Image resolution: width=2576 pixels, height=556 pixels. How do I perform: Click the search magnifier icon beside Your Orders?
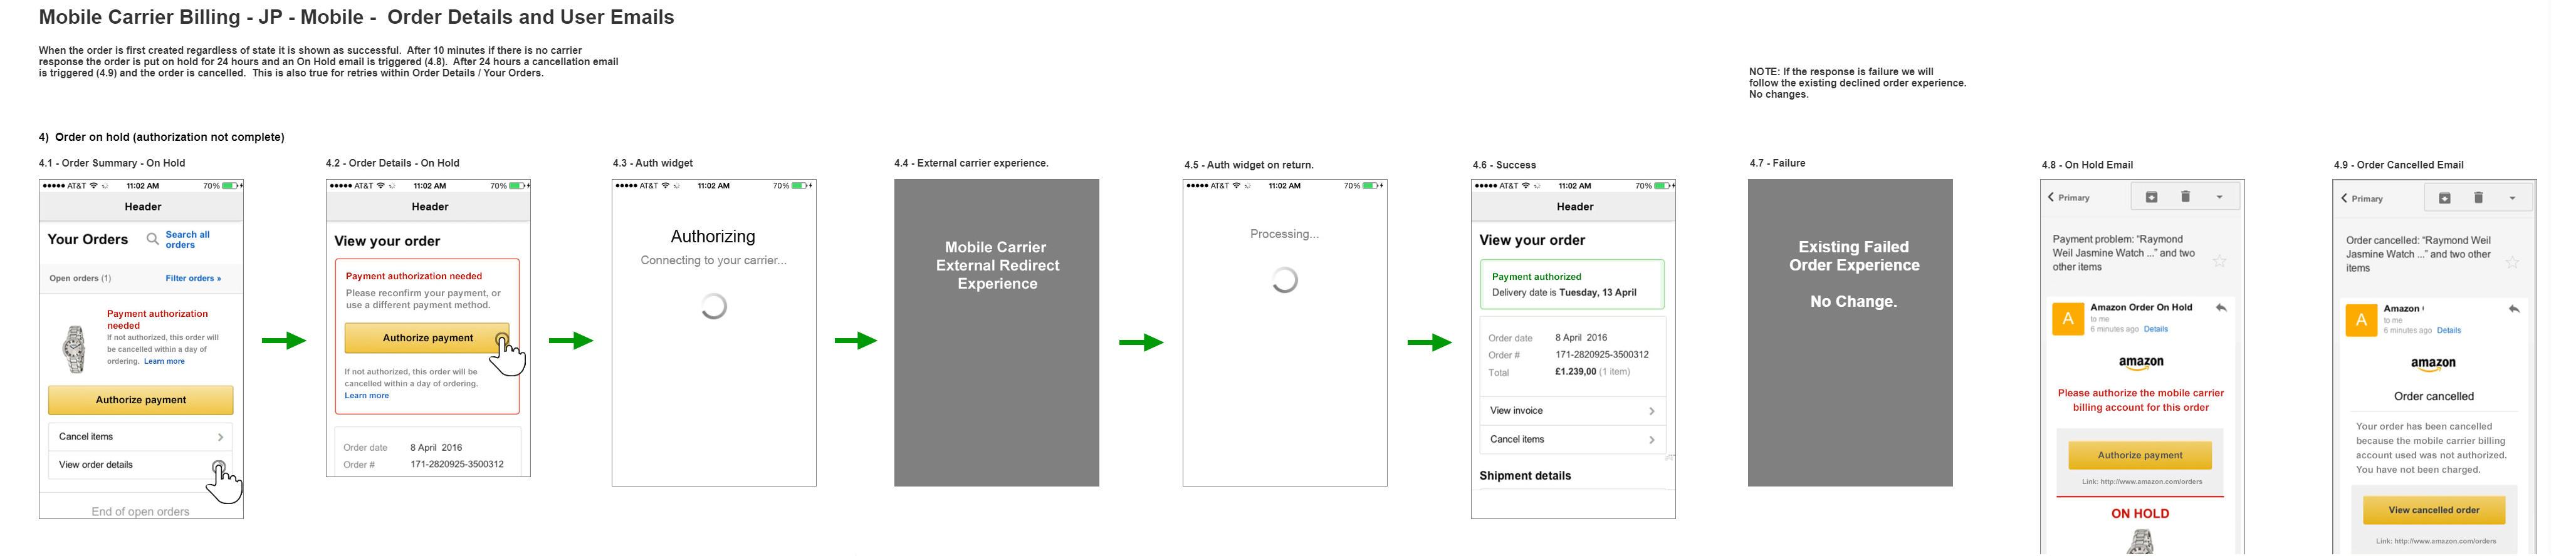click(152, 240)
